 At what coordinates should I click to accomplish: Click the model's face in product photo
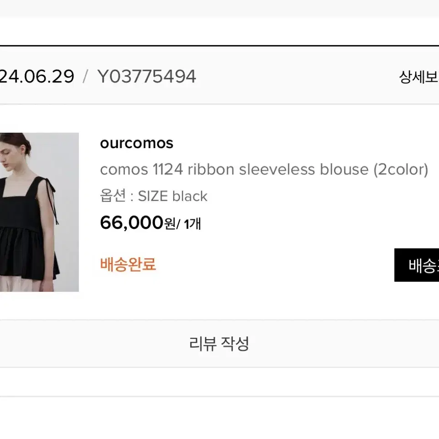tap(7, 157)
